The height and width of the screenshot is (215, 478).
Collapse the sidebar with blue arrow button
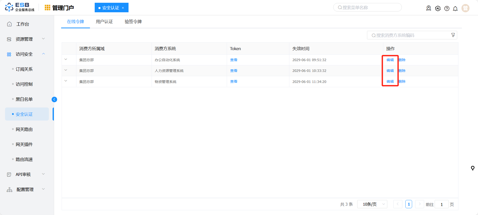[x=54, y=99]
